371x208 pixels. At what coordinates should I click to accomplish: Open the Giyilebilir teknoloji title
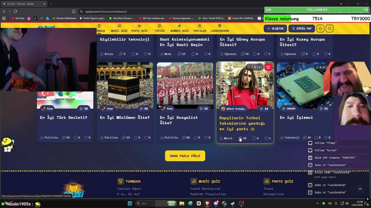tap(125, 39)
